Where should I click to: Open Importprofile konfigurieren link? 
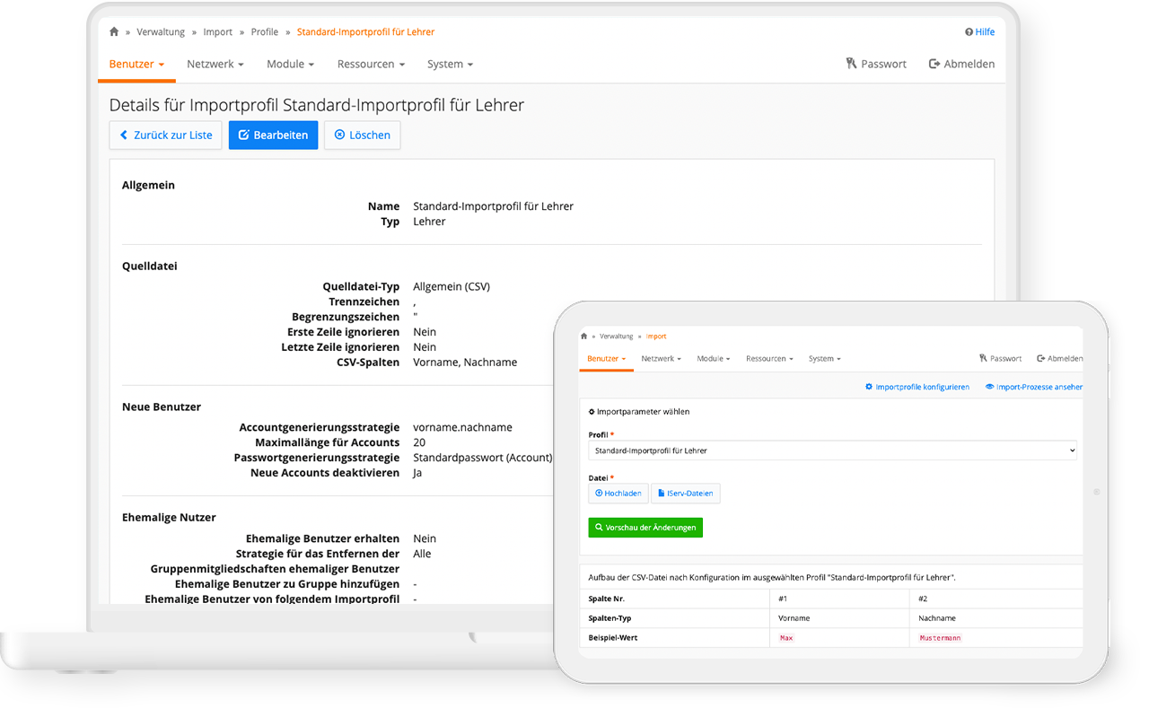click(917, 387)
